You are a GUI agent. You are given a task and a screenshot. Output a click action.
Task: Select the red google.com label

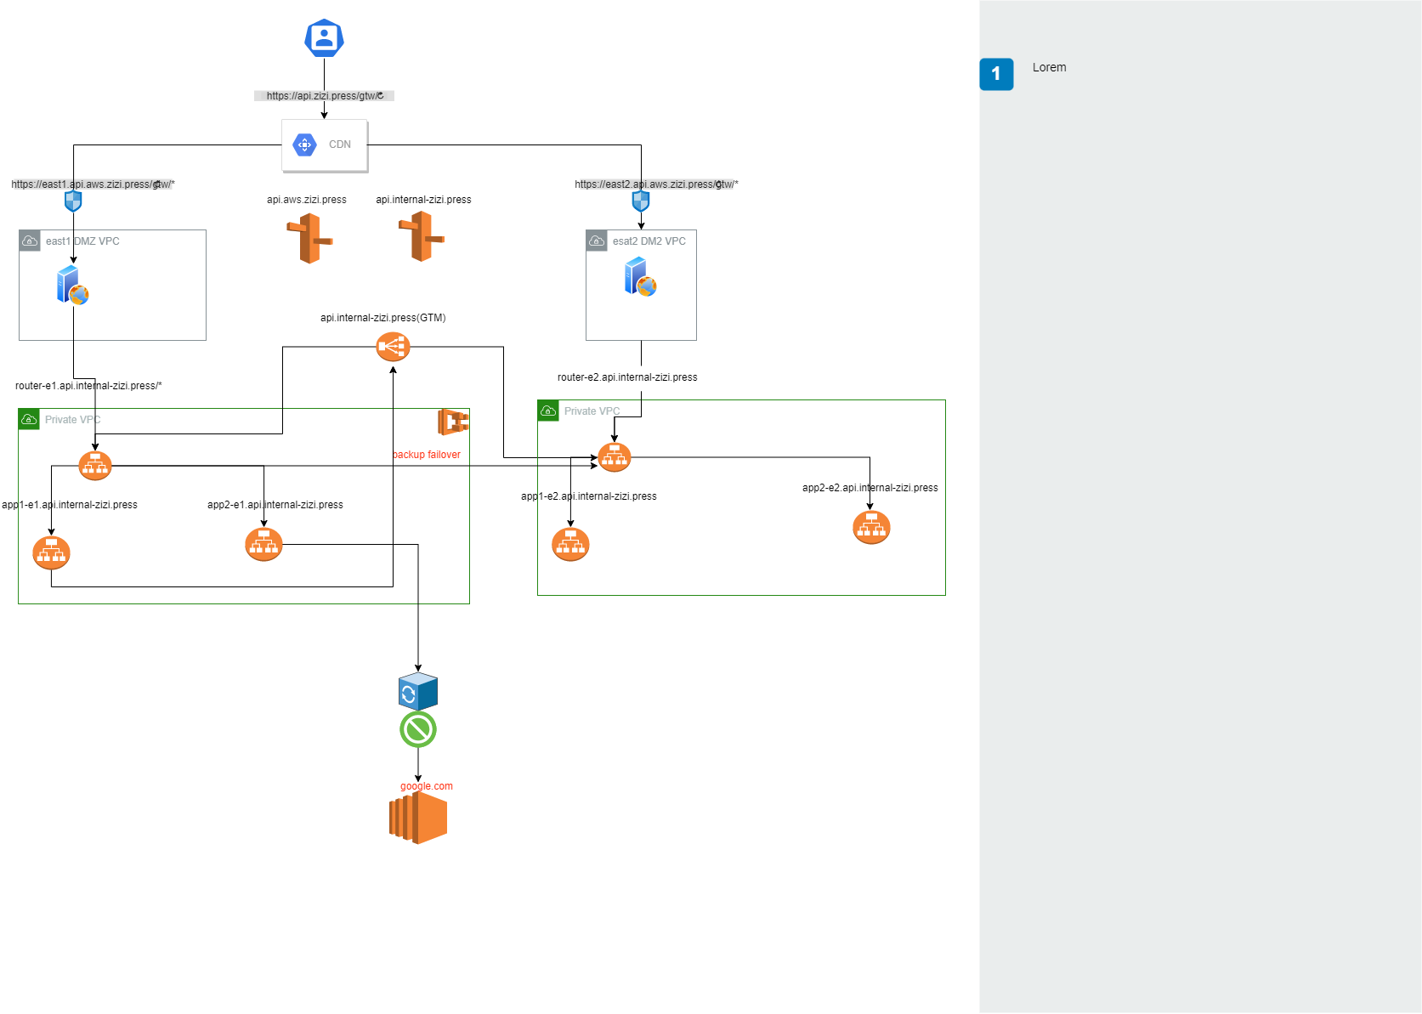coord(427,786)
